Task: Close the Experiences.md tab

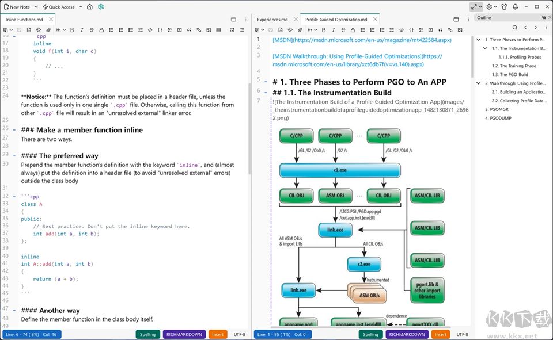Action: (x=296, y=20)
